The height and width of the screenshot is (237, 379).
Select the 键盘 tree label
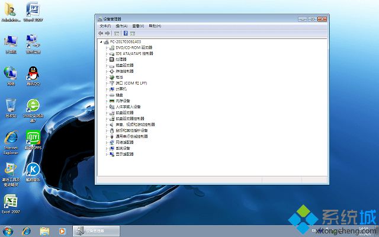click(120, 95)
